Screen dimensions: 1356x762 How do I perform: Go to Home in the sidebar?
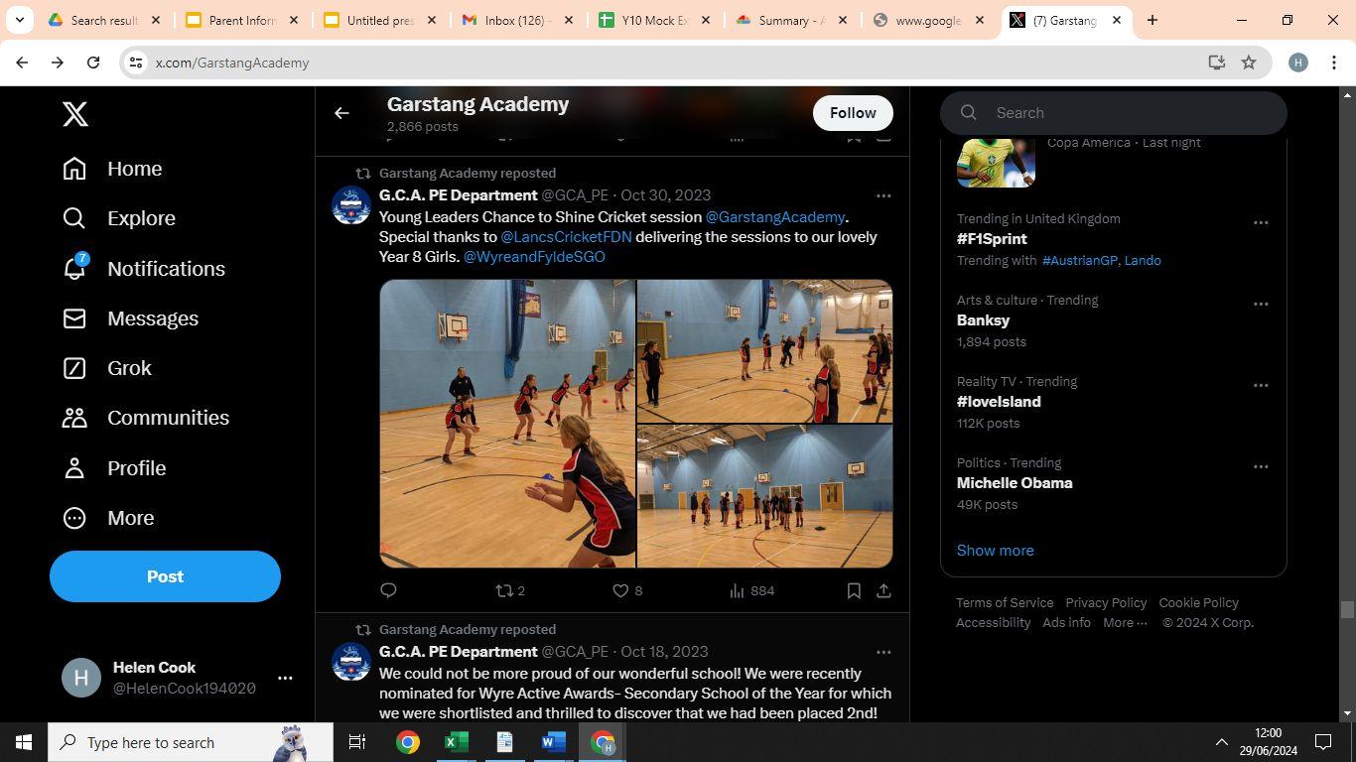tap(112, 169)
